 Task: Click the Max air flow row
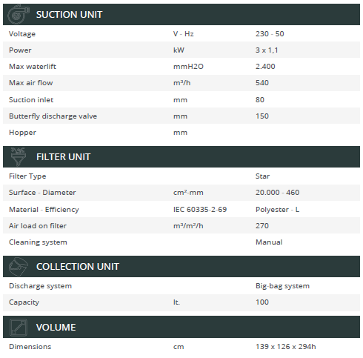pyautogui.click(x=181, y=83)
